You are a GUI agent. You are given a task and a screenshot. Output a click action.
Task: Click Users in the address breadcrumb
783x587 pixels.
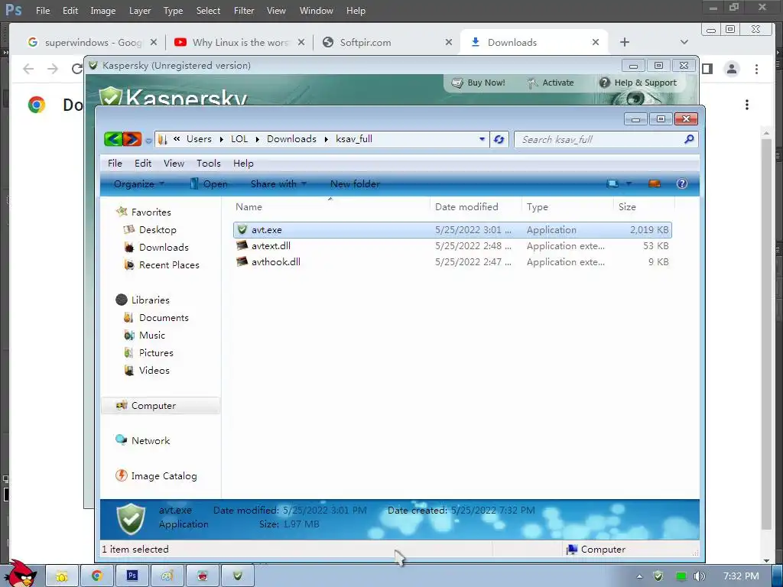[199, 139]
